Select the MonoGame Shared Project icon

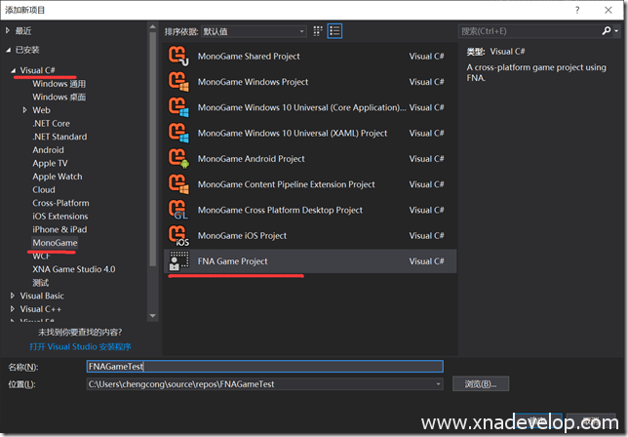[178, 57]
